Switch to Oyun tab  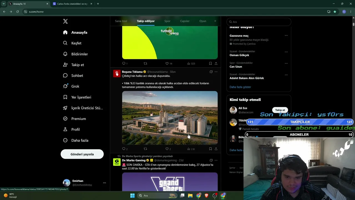[203, 21]
